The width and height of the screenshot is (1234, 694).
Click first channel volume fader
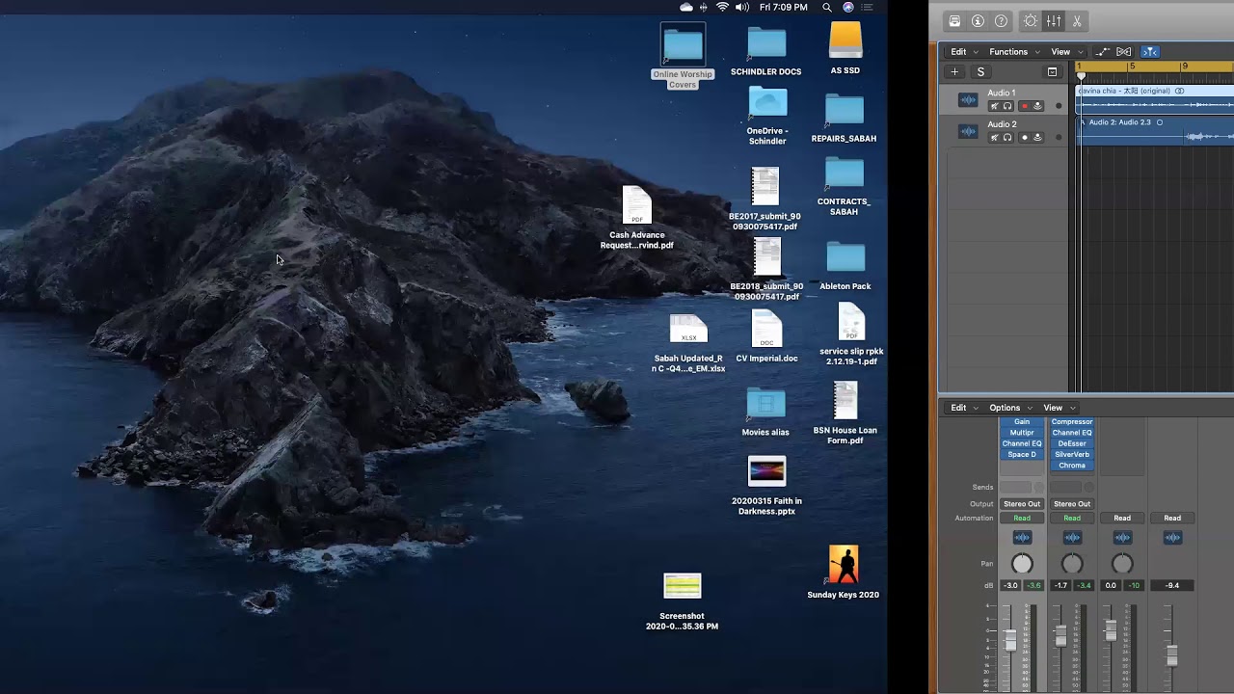click(1010, 641)
